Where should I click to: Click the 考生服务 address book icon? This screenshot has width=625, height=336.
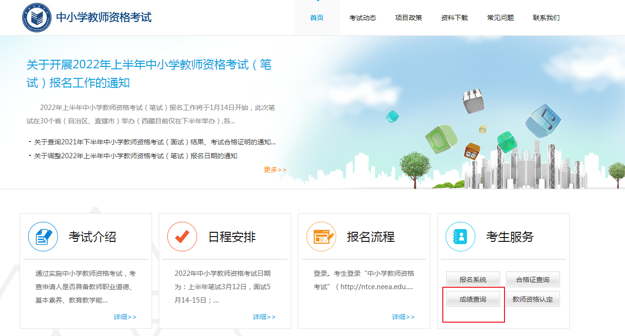pyautogui.click(x=461, y=237)
